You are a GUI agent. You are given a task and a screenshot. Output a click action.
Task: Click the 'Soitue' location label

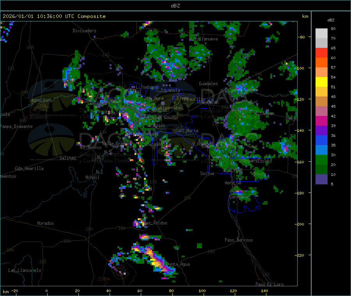(207, 173)
